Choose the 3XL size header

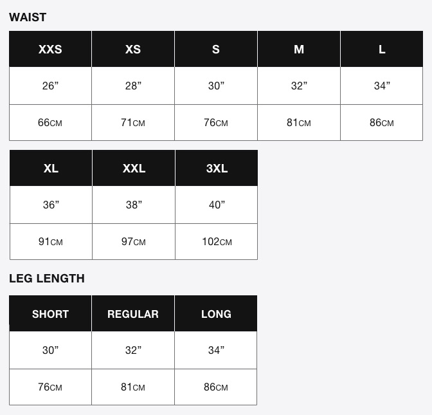217,168
